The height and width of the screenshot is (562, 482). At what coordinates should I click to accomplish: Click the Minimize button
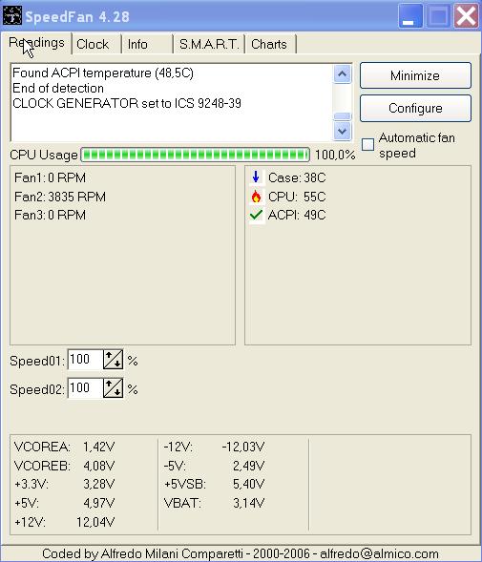[x=415, y=75]
